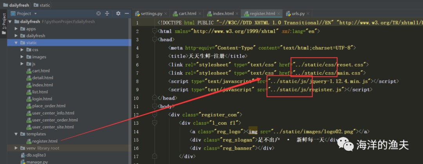Close the settings.py tab
Viewport: 423px width, 164px height.
(x=165, y=14)
